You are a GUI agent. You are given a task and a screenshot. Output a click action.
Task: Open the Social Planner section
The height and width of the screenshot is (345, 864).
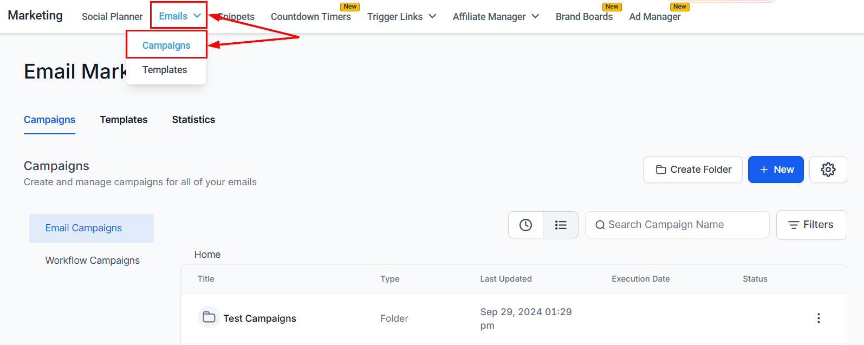[112, 17]
